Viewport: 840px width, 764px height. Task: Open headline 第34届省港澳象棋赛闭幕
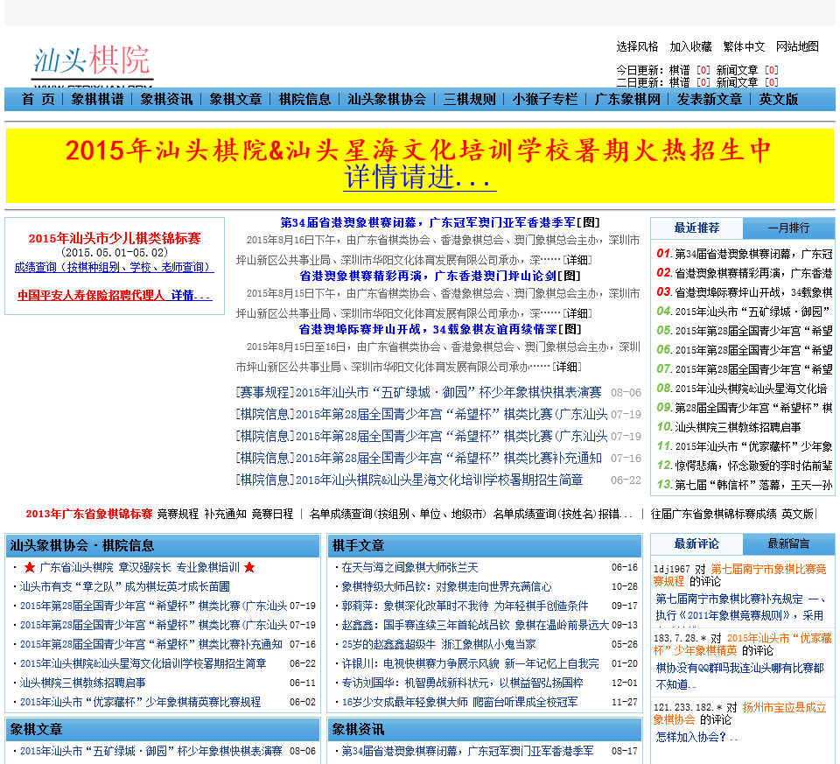[x=428, y=222]
